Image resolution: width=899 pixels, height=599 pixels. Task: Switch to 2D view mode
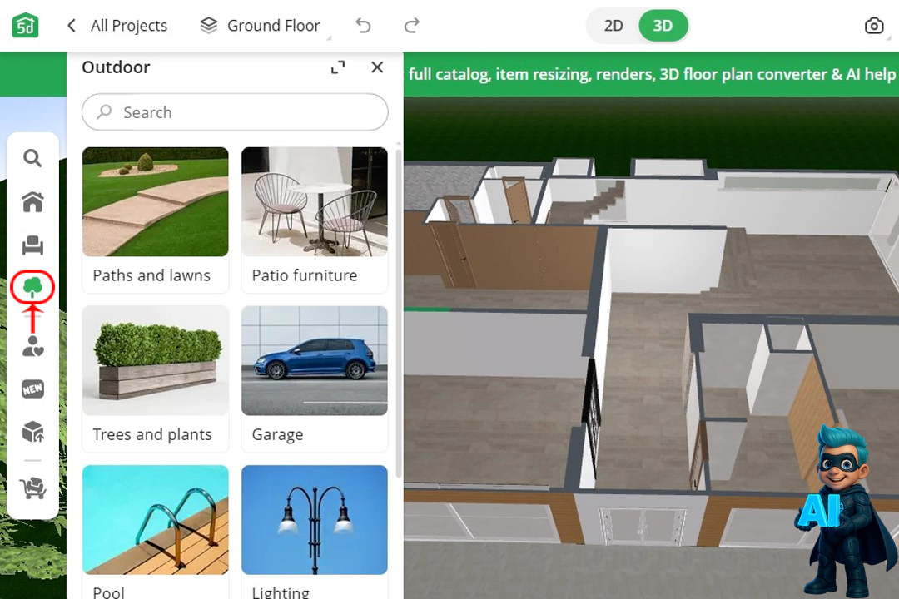[613, 26]
